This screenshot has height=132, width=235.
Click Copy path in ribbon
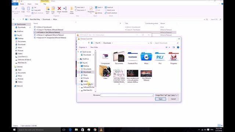36,10
